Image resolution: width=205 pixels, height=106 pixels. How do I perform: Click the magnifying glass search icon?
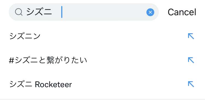click(x=19, y=12)
